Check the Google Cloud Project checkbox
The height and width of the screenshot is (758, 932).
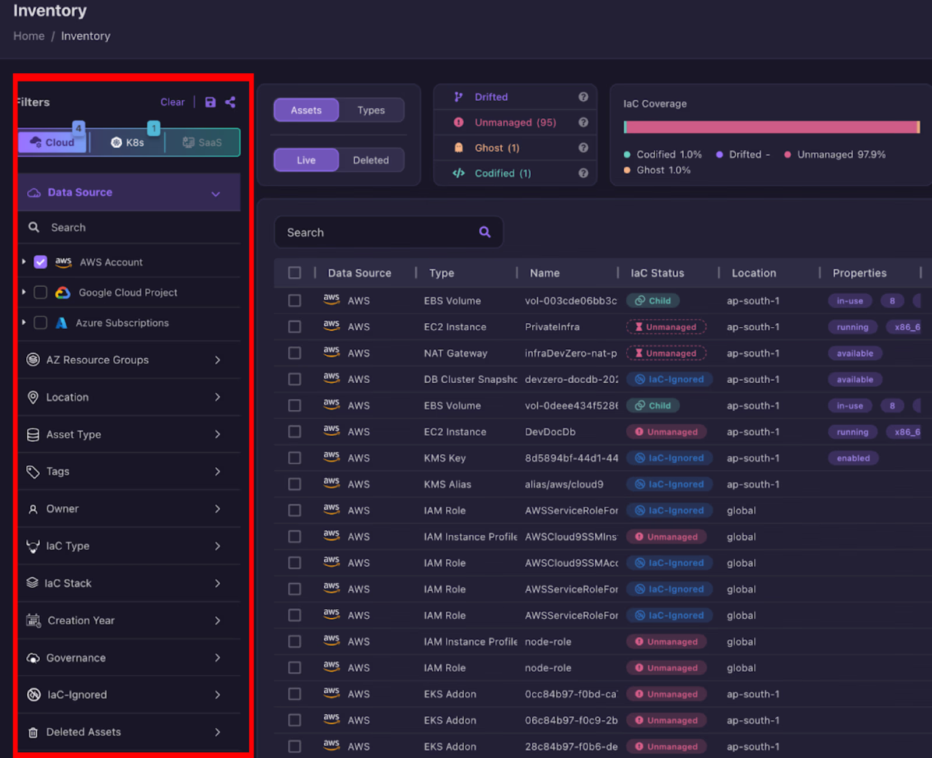point(40,292)
